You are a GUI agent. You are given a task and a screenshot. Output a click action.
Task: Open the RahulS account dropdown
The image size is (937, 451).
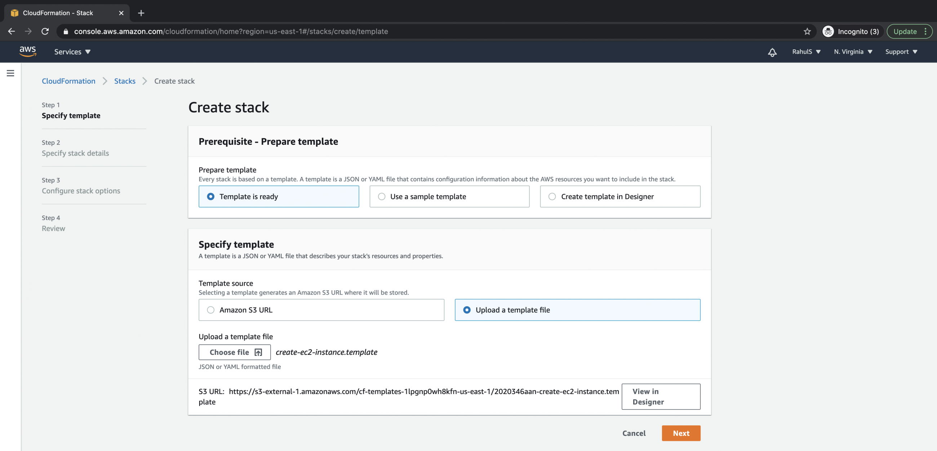point(807,52)
